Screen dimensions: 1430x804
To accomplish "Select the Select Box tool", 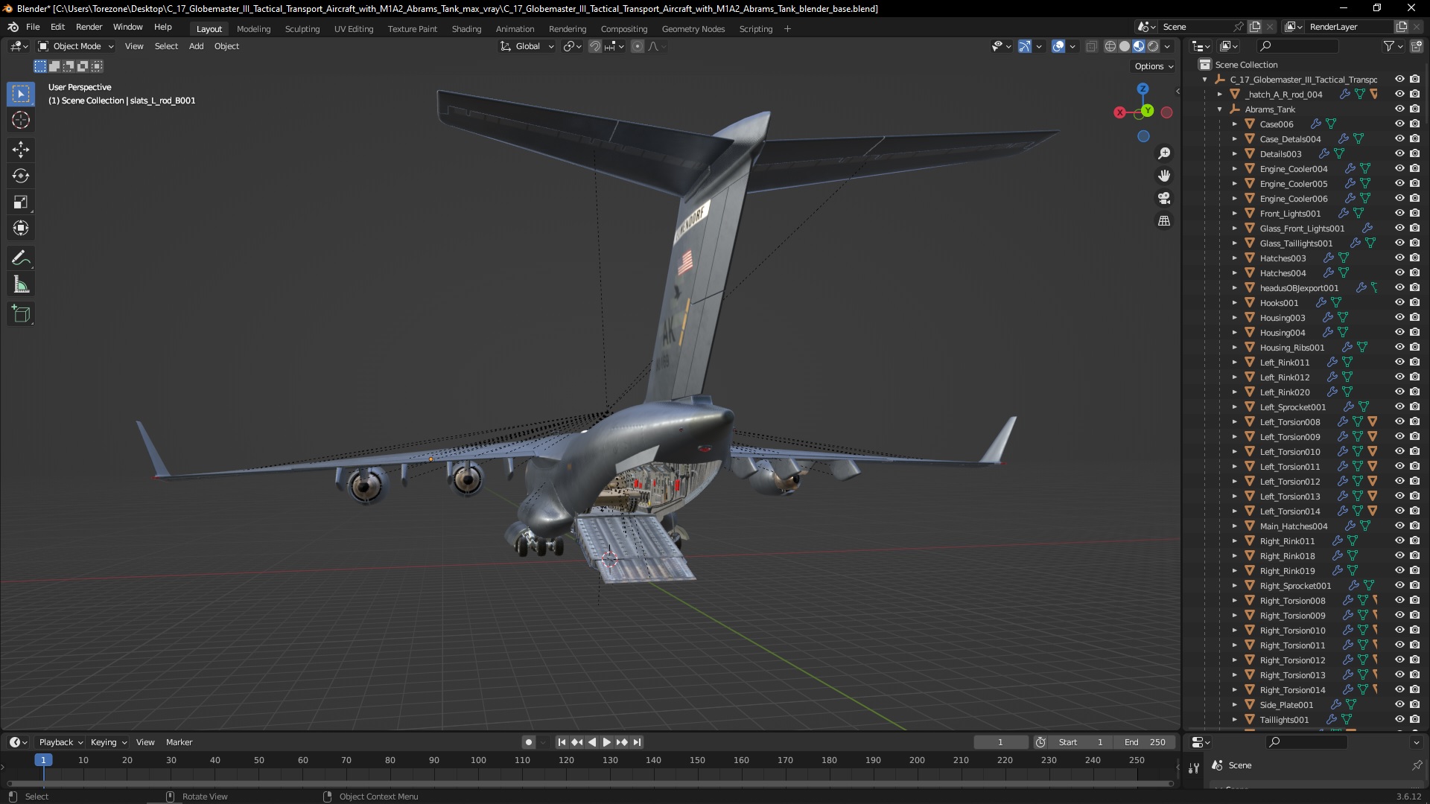I will tap(21, 94).
